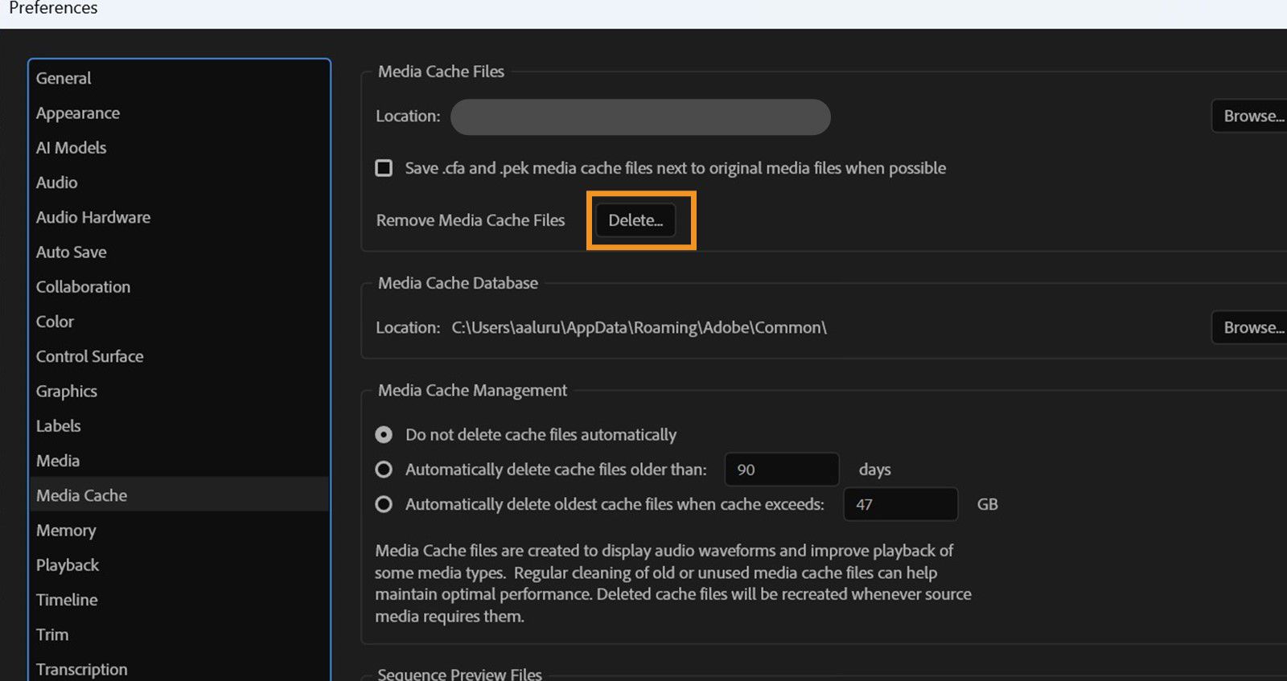Select Do not delete cache files automatically
Image resolution: width=1287 pixels, height=681 pixels.
tap(384, 435)
